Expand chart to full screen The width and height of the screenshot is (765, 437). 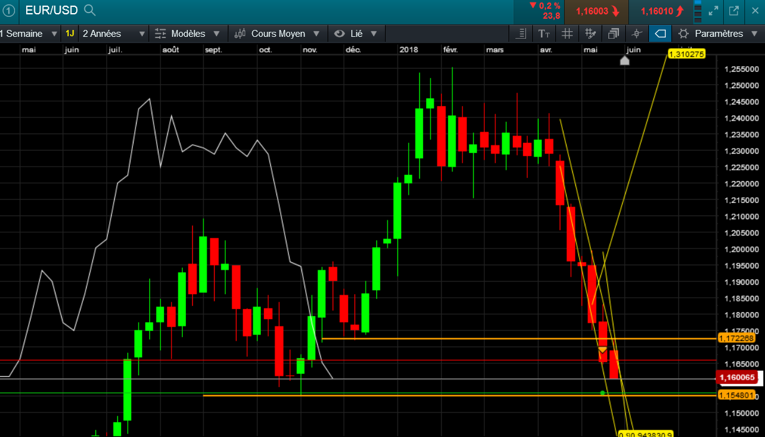point(714,11)
